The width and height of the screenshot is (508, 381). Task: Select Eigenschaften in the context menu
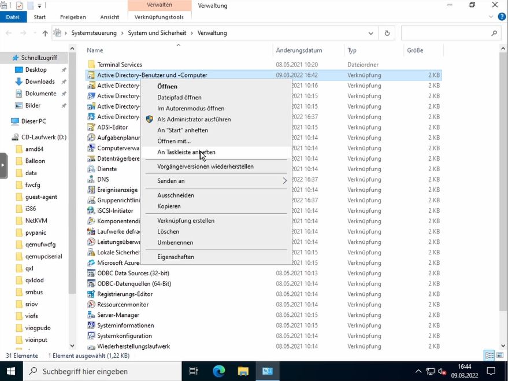click(216, 257)
